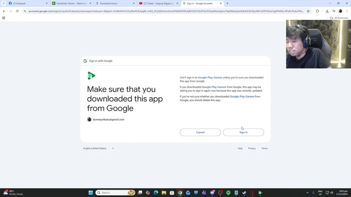Screen dimensions: 351x197
Task: Open Google Play Games taskbar icon
Action: coord(260,193)
